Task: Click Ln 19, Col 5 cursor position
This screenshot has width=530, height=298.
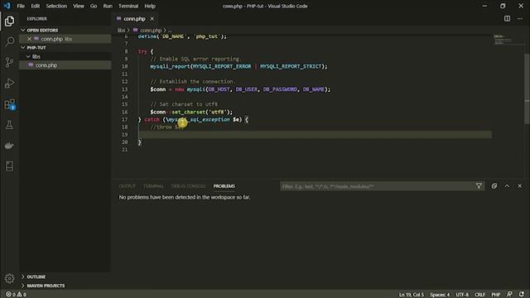Action: tap(412, 295)
